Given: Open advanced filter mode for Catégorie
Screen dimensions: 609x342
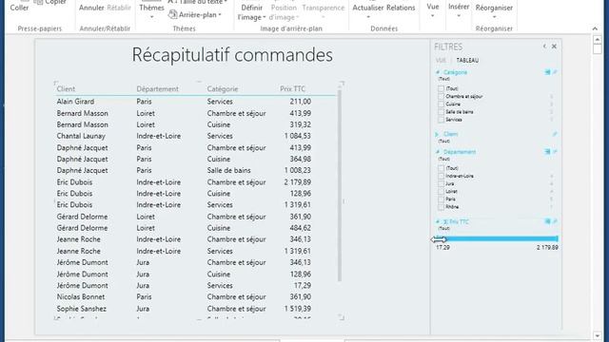Looking at the screenshot, I should [547, 72].
